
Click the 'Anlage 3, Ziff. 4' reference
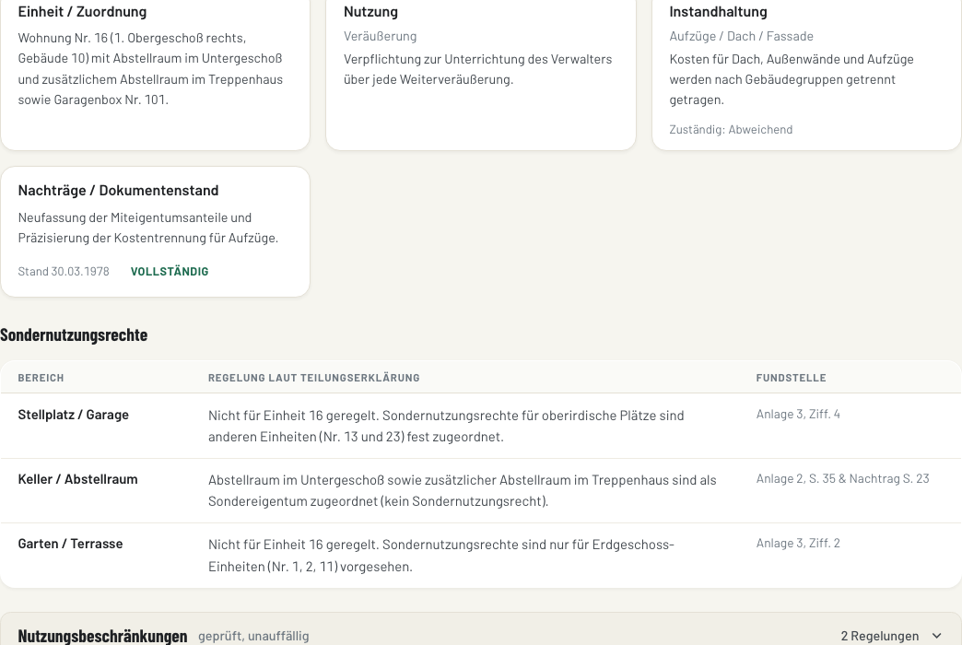(x=798, y=415)
